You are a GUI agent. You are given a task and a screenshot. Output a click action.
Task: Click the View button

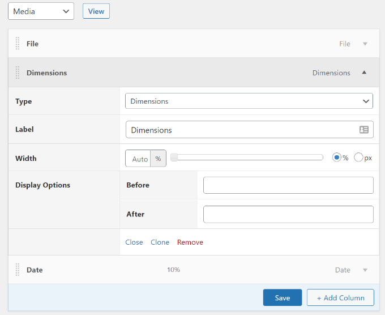[96, 11]
